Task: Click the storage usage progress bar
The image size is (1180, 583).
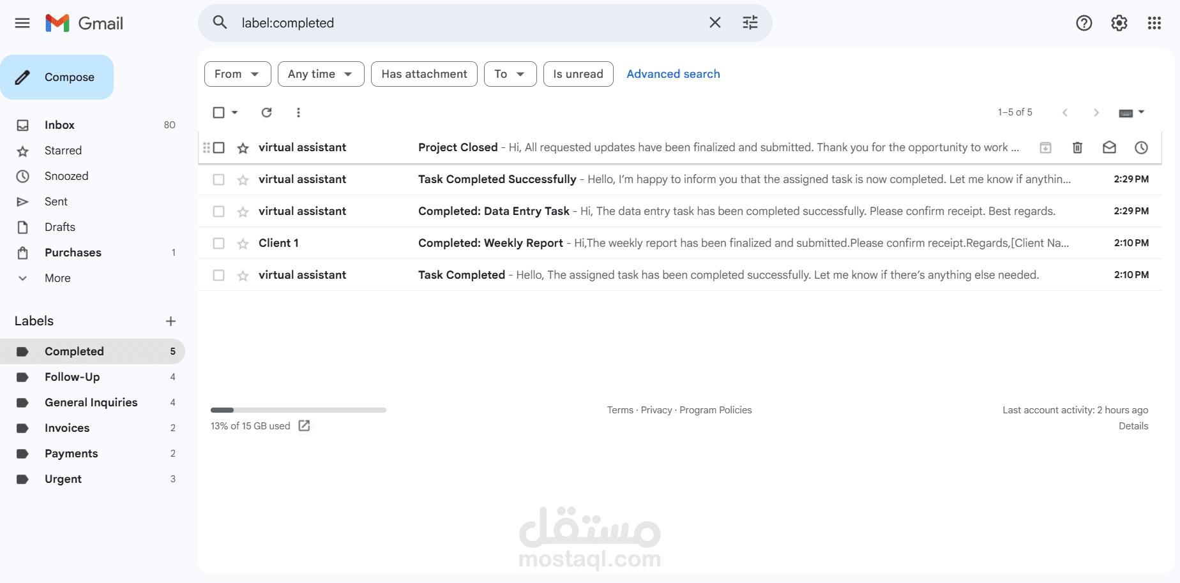Action: [x=298, y=410]
